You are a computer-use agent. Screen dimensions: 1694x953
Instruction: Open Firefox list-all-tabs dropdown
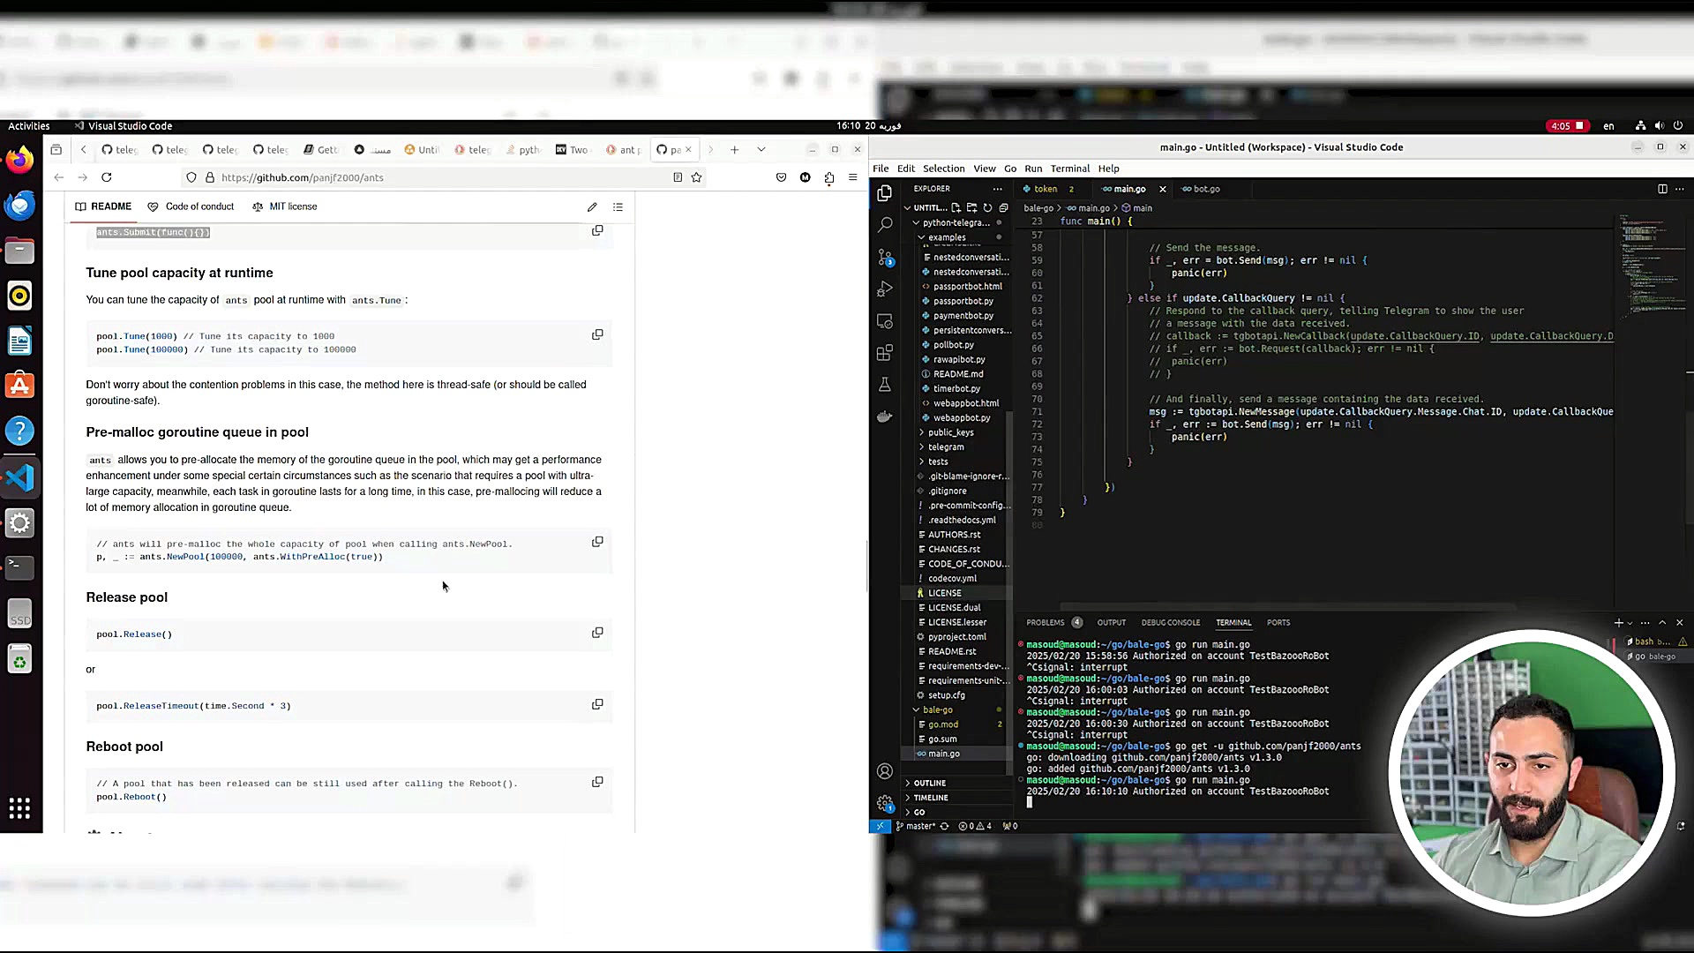pos(761,150)
